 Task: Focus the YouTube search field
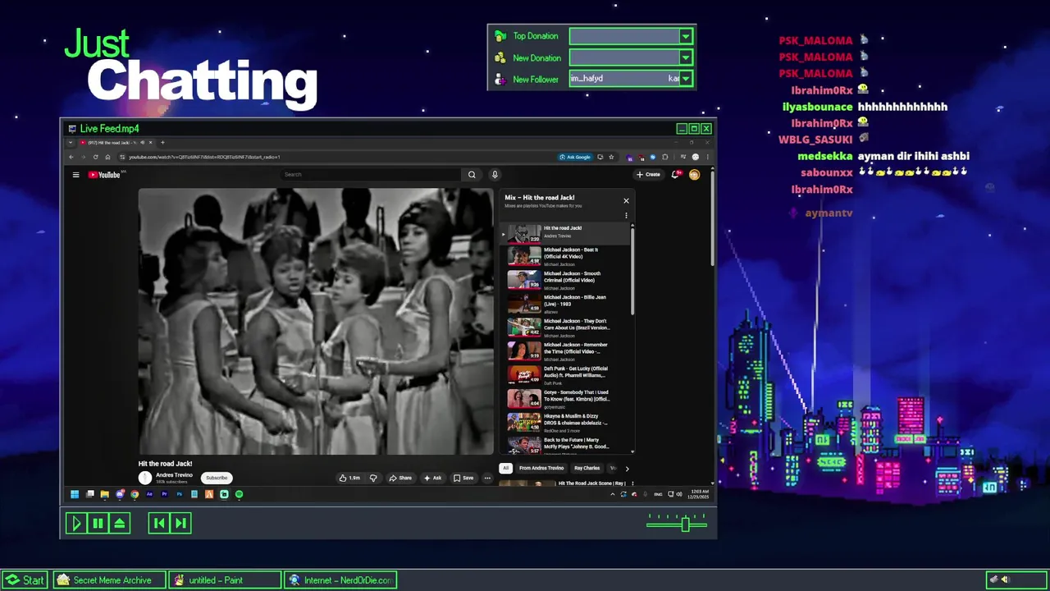tap(371, 175)
